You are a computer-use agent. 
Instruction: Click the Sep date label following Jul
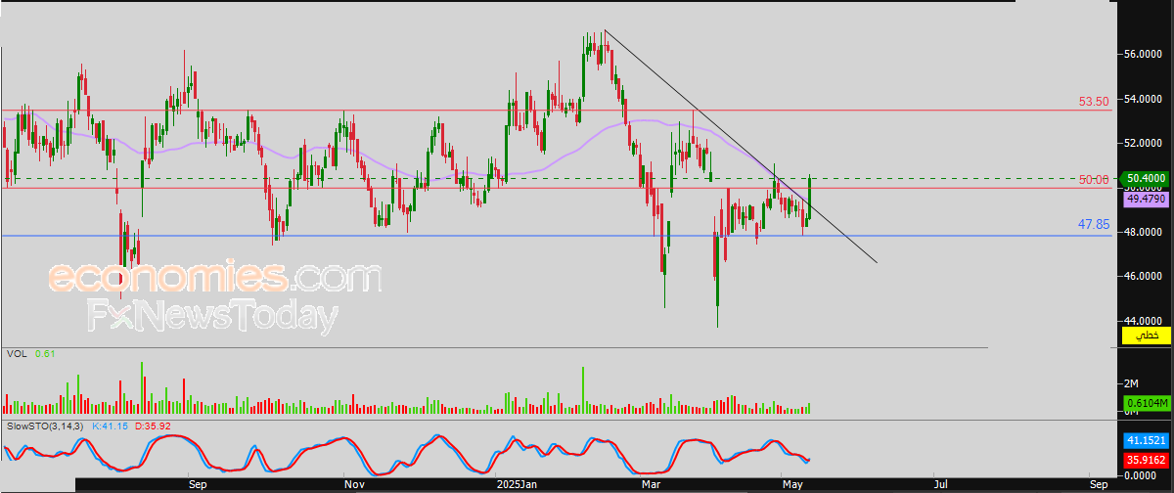click(1099, 484)
